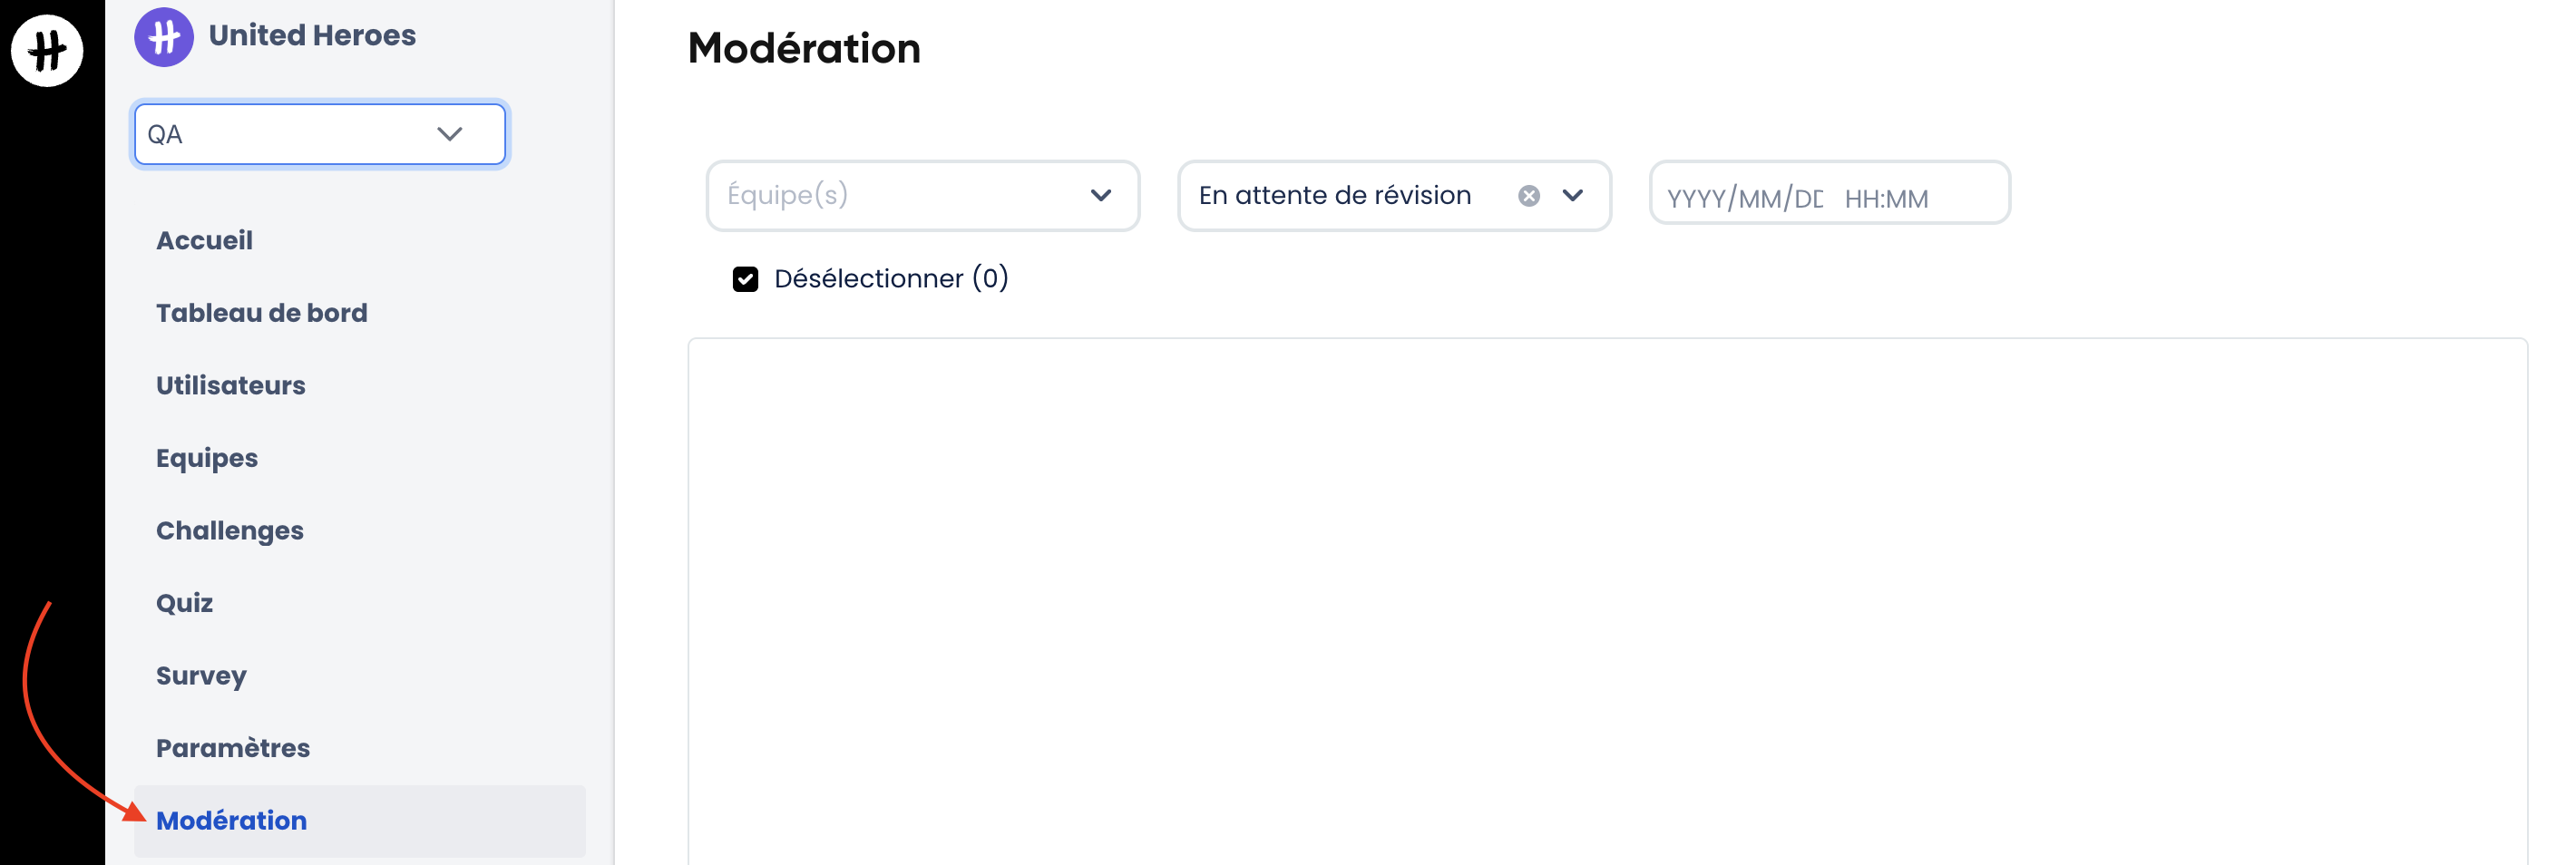Open Paramètres settings
Screen dimensions: 2576x865
point(232,747)
